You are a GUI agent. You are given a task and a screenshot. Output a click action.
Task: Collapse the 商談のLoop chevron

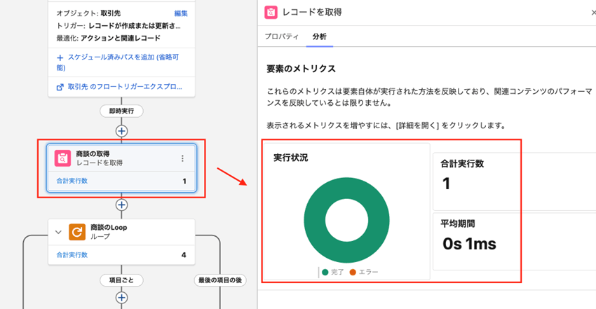pos(58,232)
